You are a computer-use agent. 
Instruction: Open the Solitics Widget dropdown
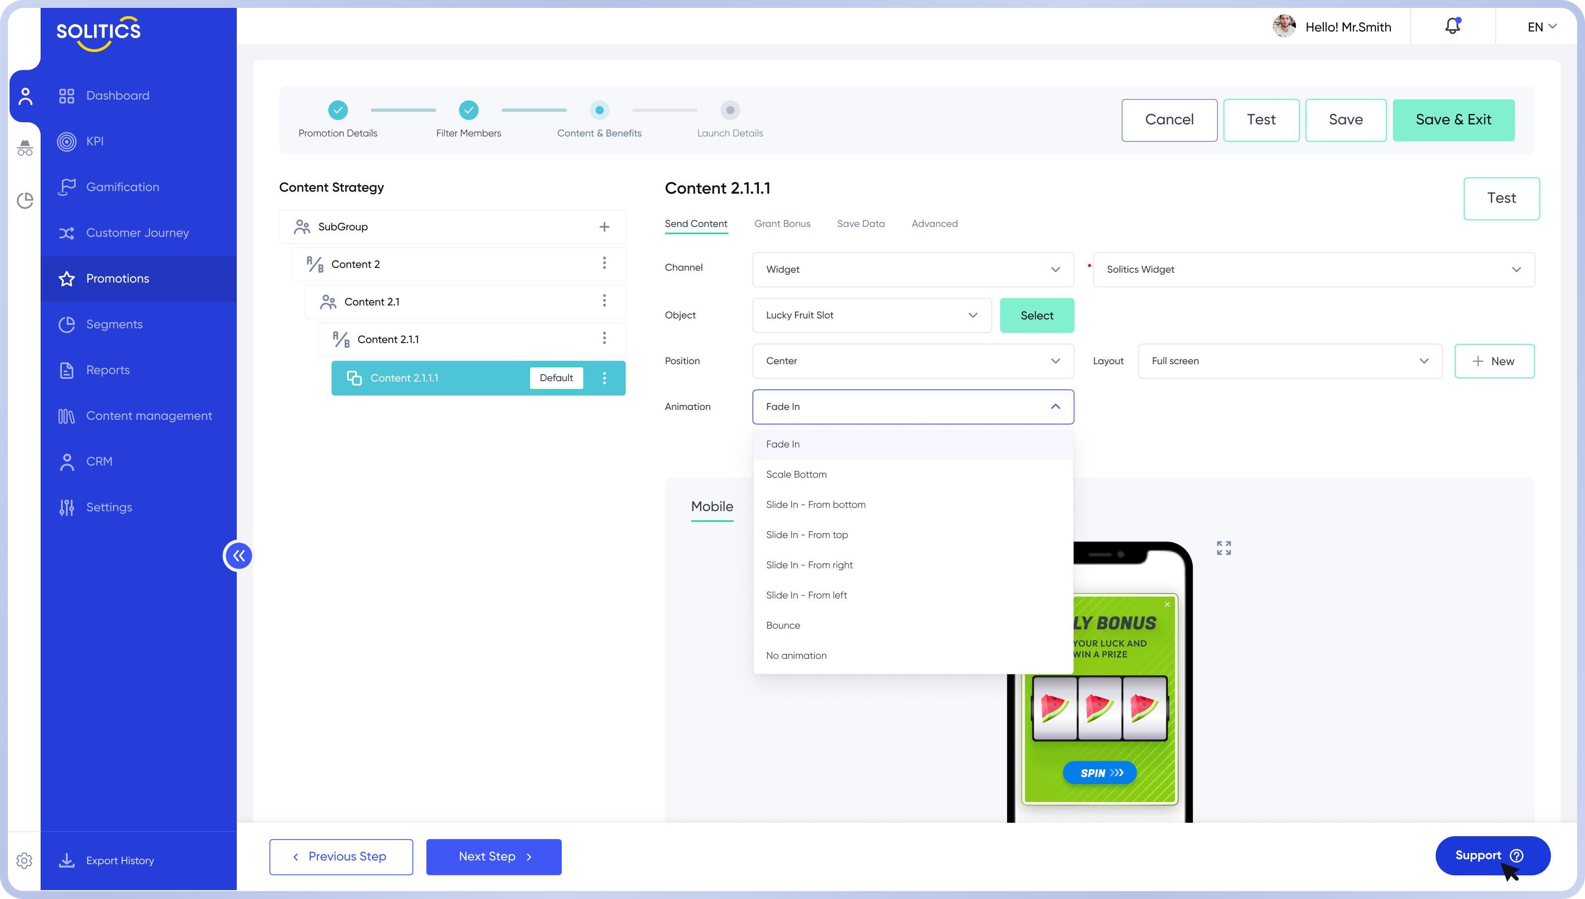1314,269
